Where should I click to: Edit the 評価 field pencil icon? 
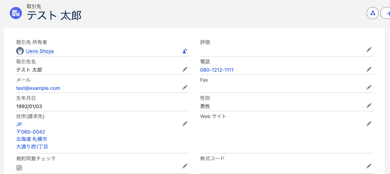(x=369, y=49)
